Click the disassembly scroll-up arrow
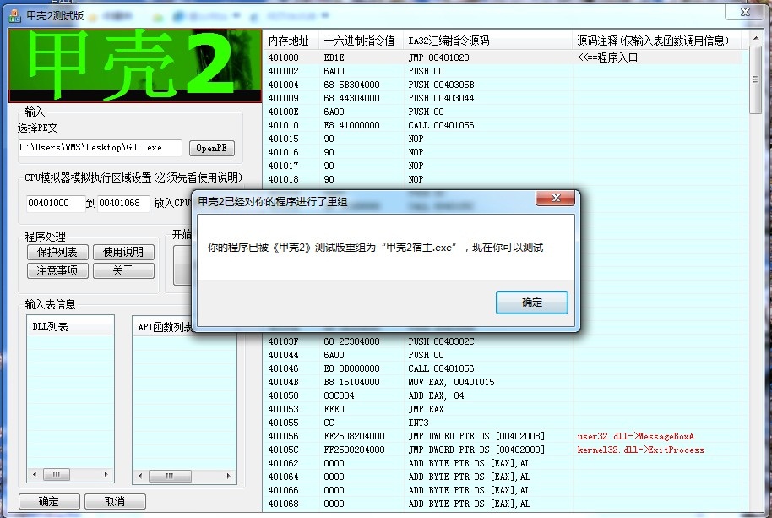The height and width of the screenshot is (518, 772). pyautogui.click(x=755, y=38)
